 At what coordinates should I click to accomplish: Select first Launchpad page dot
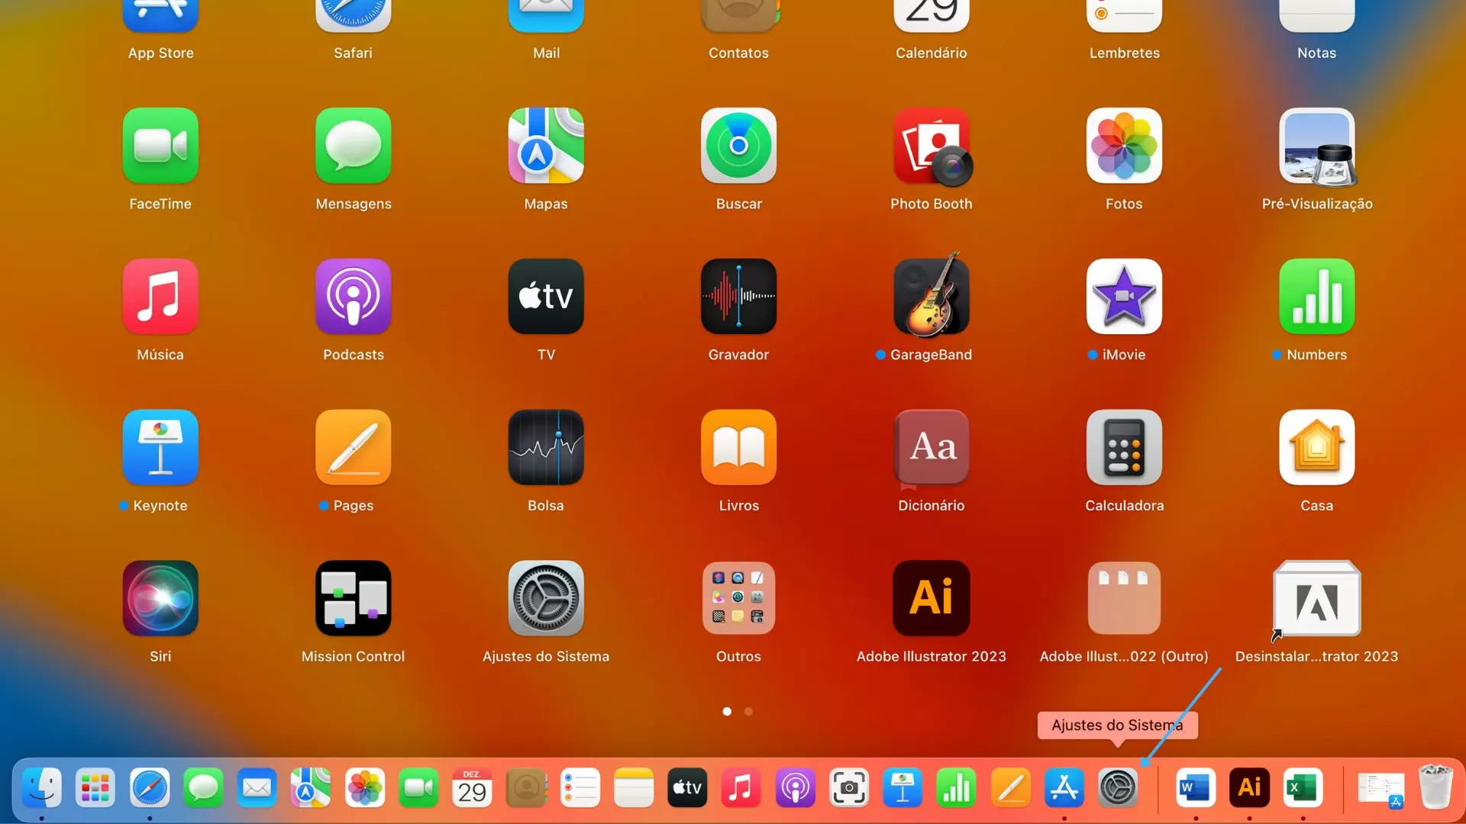[x=727, y=711]
